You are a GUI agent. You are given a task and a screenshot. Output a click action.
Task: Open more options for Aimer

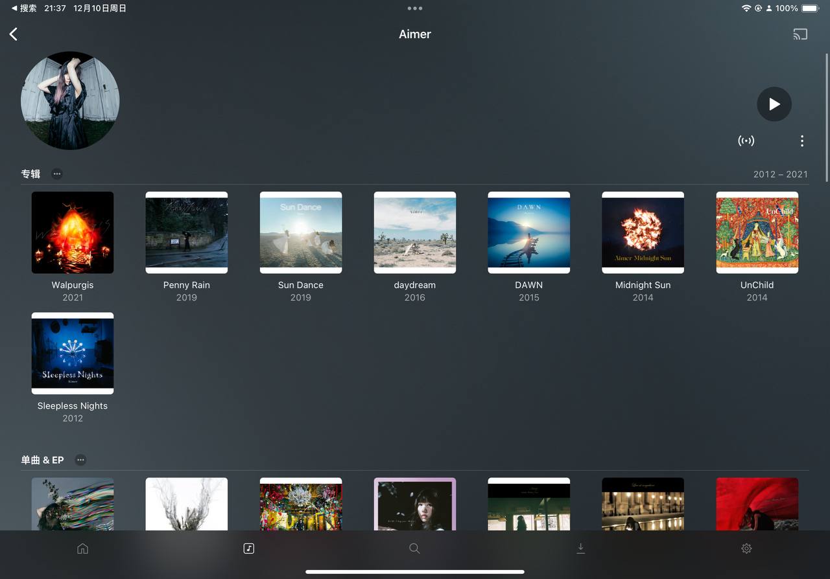801,141
